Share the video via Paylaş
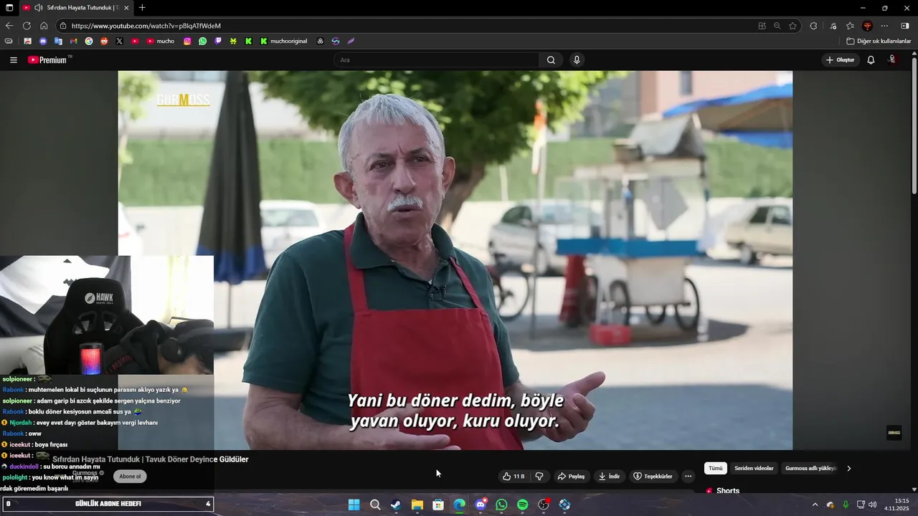Viewport: 918px width, 516px height. pos(572,477)
